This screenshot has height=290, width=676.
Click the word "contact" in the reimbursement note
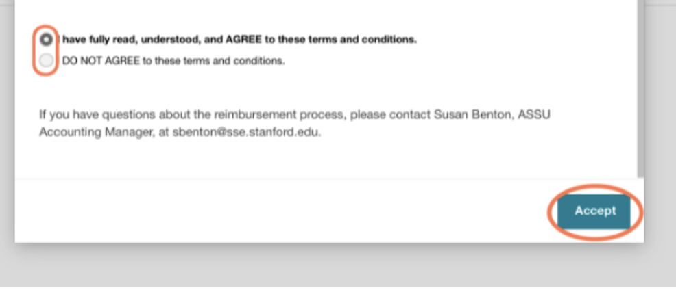point(410,115)
